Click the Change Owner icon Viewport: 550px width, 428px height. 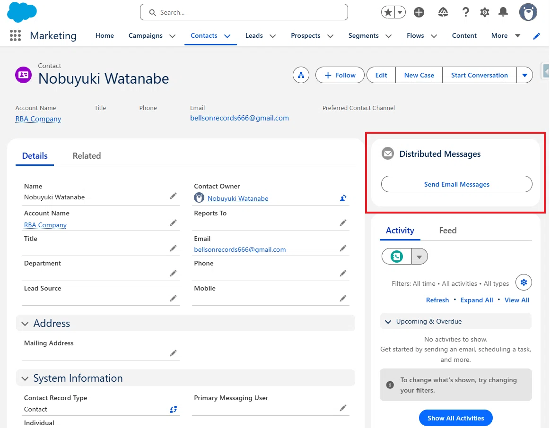343,198
